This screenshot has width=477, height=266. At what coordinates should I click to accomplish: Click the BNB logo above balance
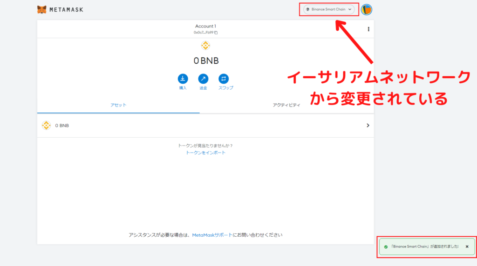pos(205,46)
